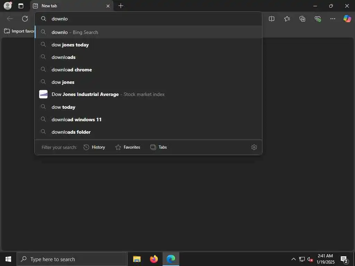355x266 pixels.
Task: Click the browser refresh icon
Action: tap(25, 19)
